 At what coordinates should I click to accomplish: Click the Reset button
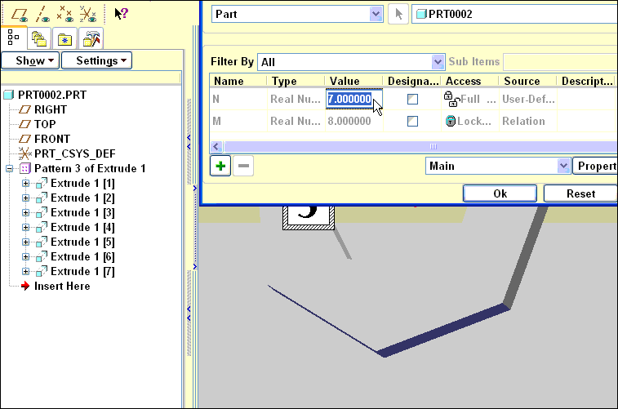580,193
